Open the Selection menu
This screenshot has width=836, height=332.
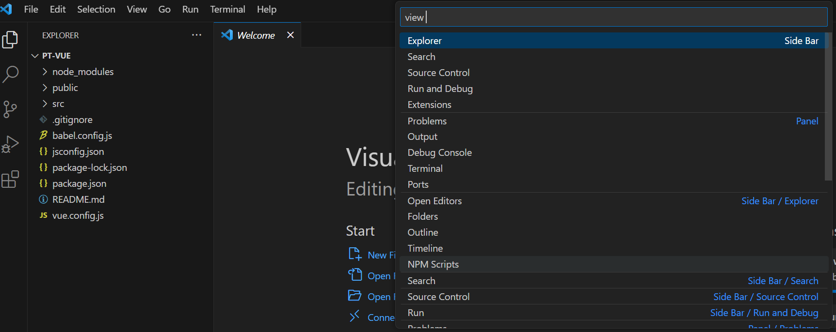(x=96, y=9)
